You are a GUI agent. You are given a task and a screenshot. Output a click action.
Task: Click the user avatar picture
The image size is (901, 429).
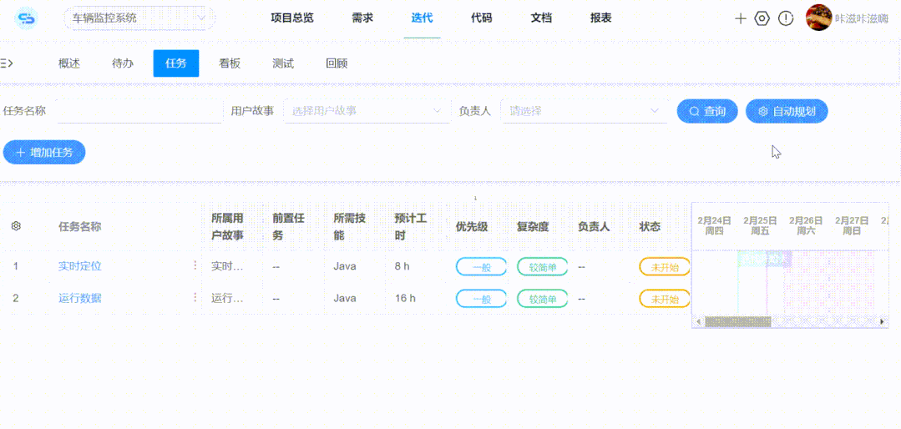(818, 18)
